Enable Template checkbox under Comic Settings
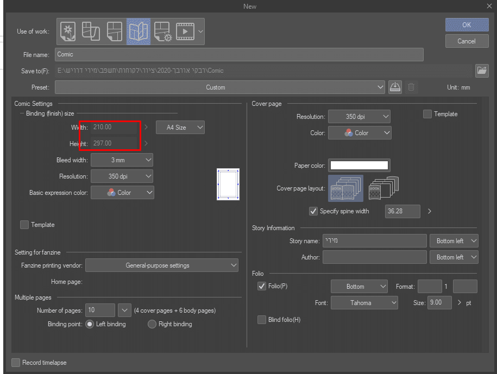 point(24,225)
